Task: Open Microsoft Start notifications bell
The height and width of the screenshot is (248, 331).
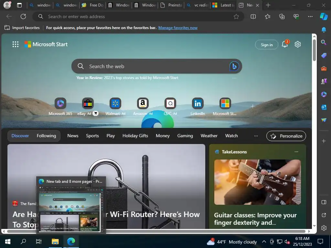Action: click(x=285, y=44)
